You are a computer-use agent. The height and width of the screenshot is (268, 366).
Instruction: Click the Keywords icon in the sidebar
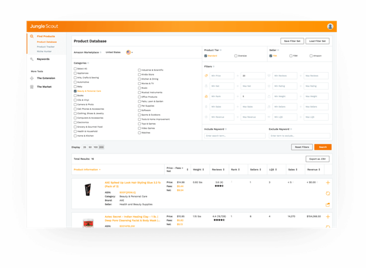[32, 59]
